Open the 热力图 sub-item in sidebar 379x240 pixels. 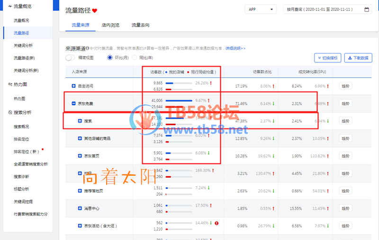coord(19,99)
